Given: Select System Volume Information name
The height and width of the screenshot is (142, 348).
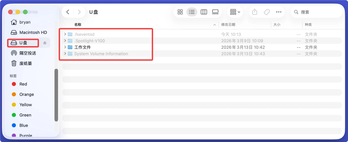Looking at the screenshot, I should [101, 54].
